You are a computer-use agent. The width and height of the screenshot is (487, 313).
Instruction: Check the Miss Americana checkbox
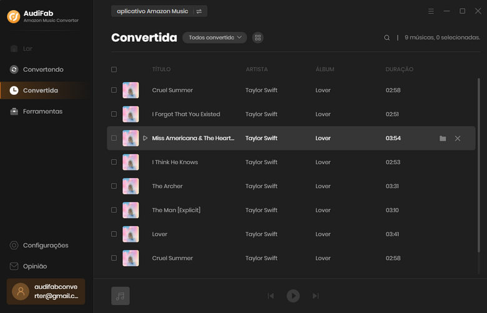click(114, 138)
